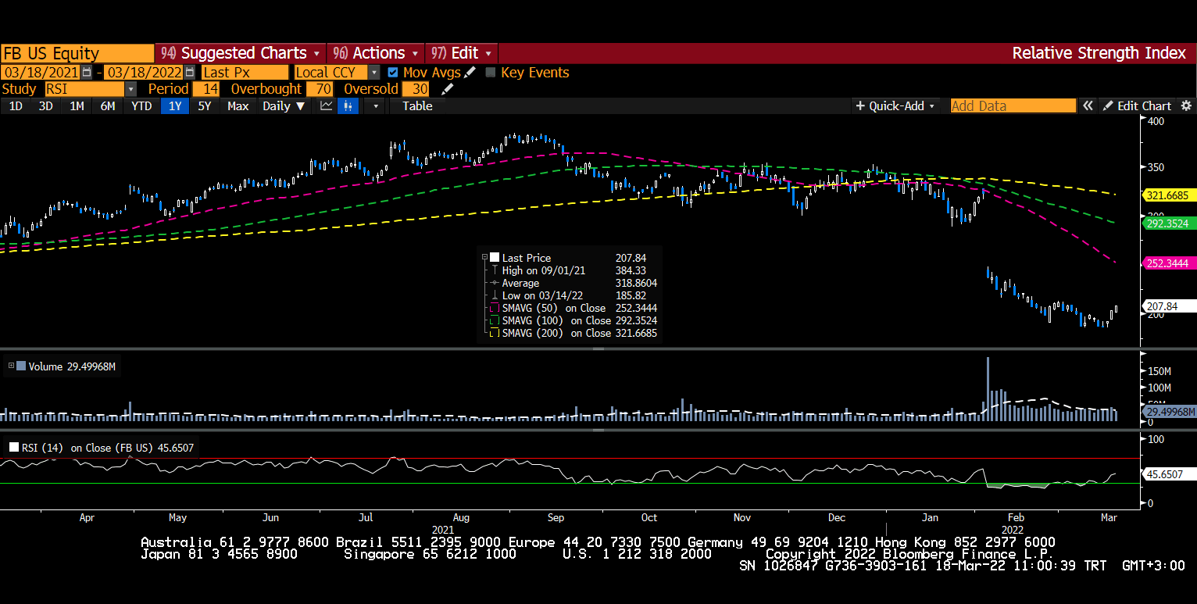Open the Actions dropdown menu
This screenshot has width=1197, height=604.
click(376, 53)
